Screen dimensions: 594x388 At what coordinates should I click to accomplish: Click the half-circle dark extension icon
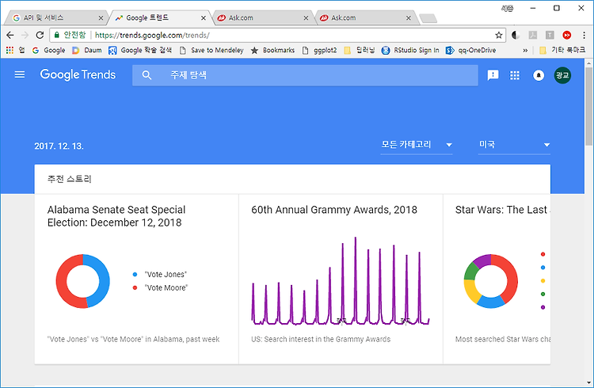pos(516,36)
